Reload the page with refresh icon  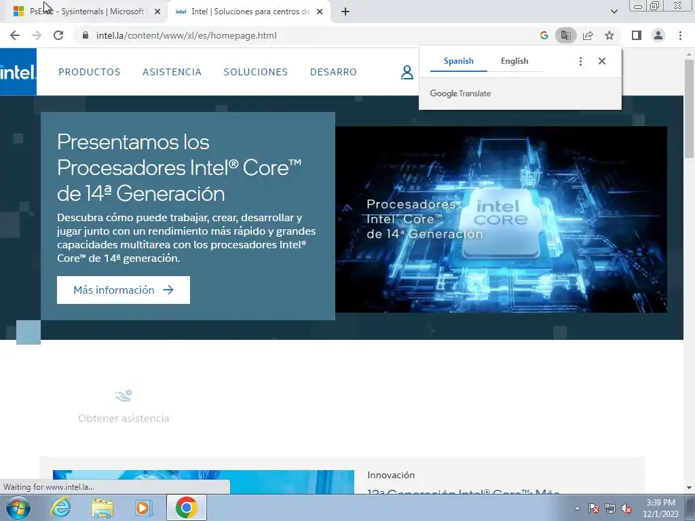tap(58, 35)
